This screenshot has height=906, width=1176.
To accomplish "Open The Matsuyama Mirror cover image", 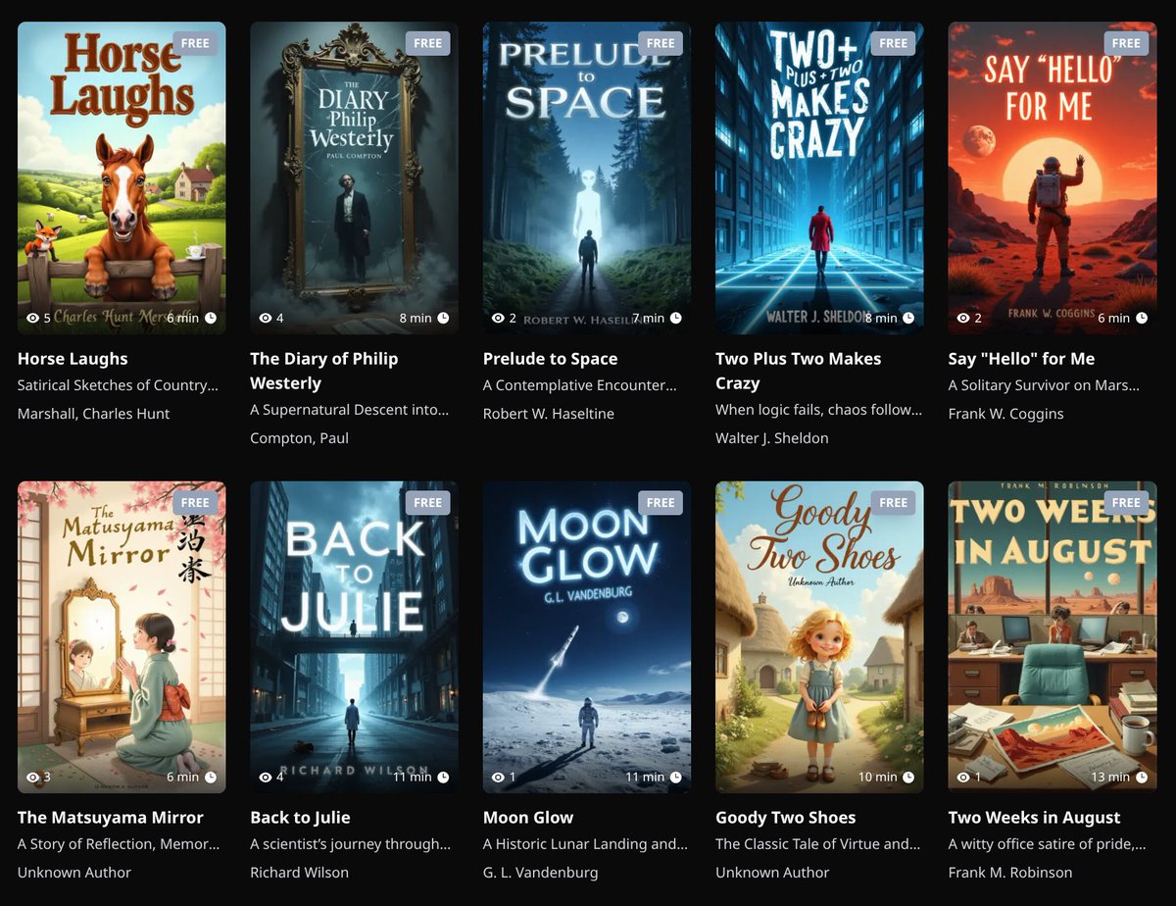I will pyautogui.click(x=122, y=637).
